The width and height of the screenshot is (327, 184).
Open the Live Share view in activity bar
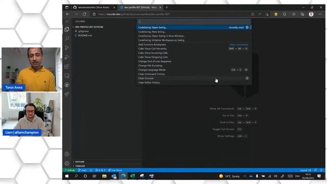[67, 94]
